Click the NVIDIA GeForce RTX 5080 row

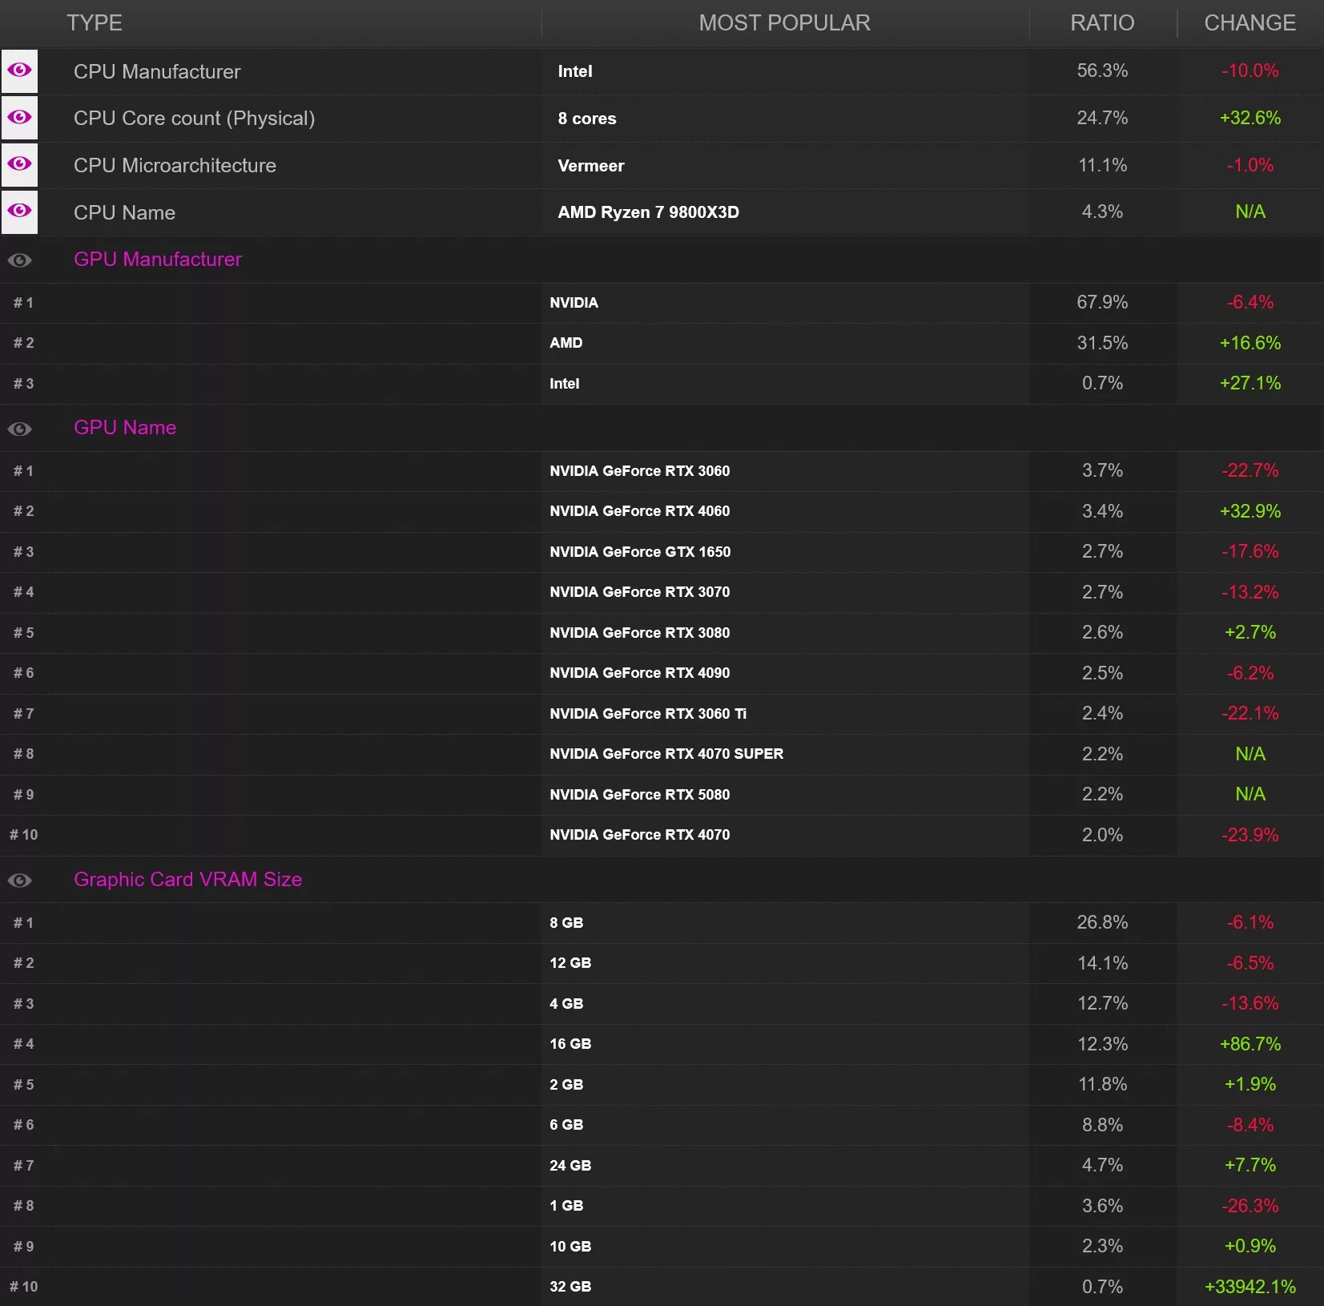pos(662,795)
